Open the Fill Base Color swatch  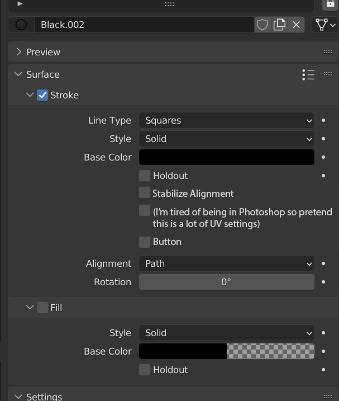(x=227, y=351)
